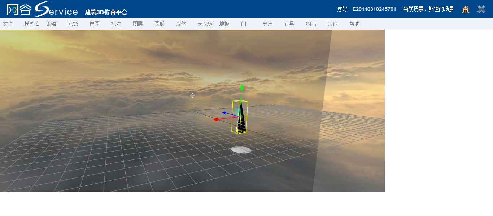Screen dimensions: 493x216
Task: Open the 物品 menu
Action: point(311,24)
